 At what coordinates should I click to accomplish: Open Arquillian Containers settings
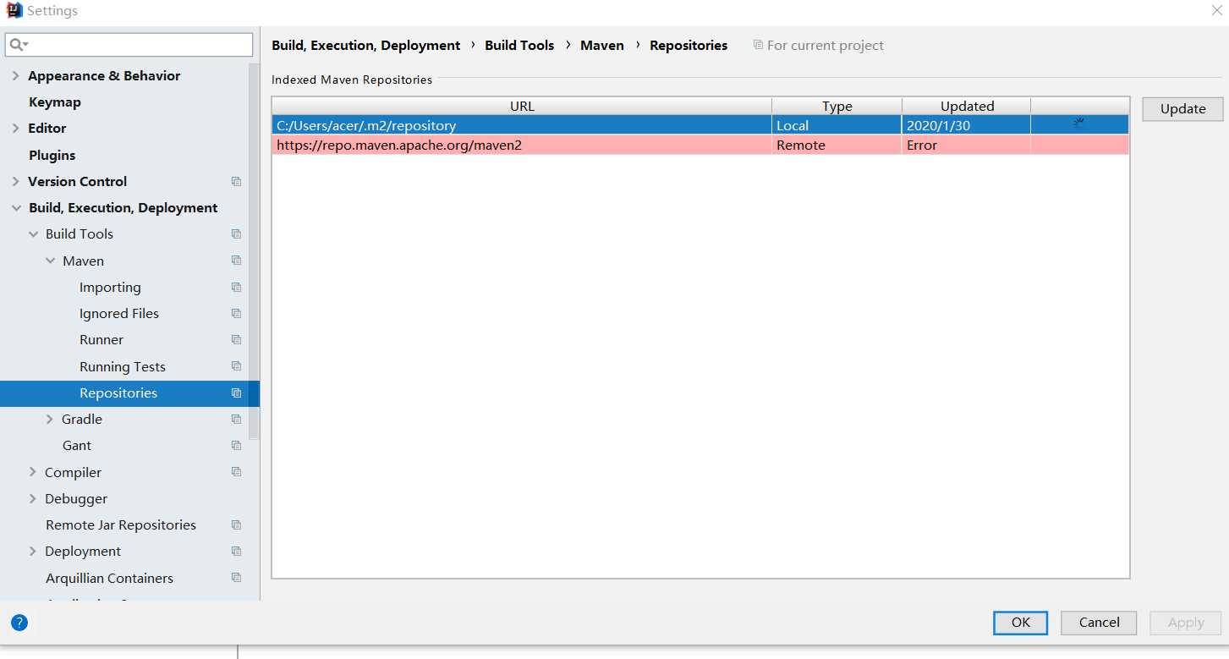110,579
